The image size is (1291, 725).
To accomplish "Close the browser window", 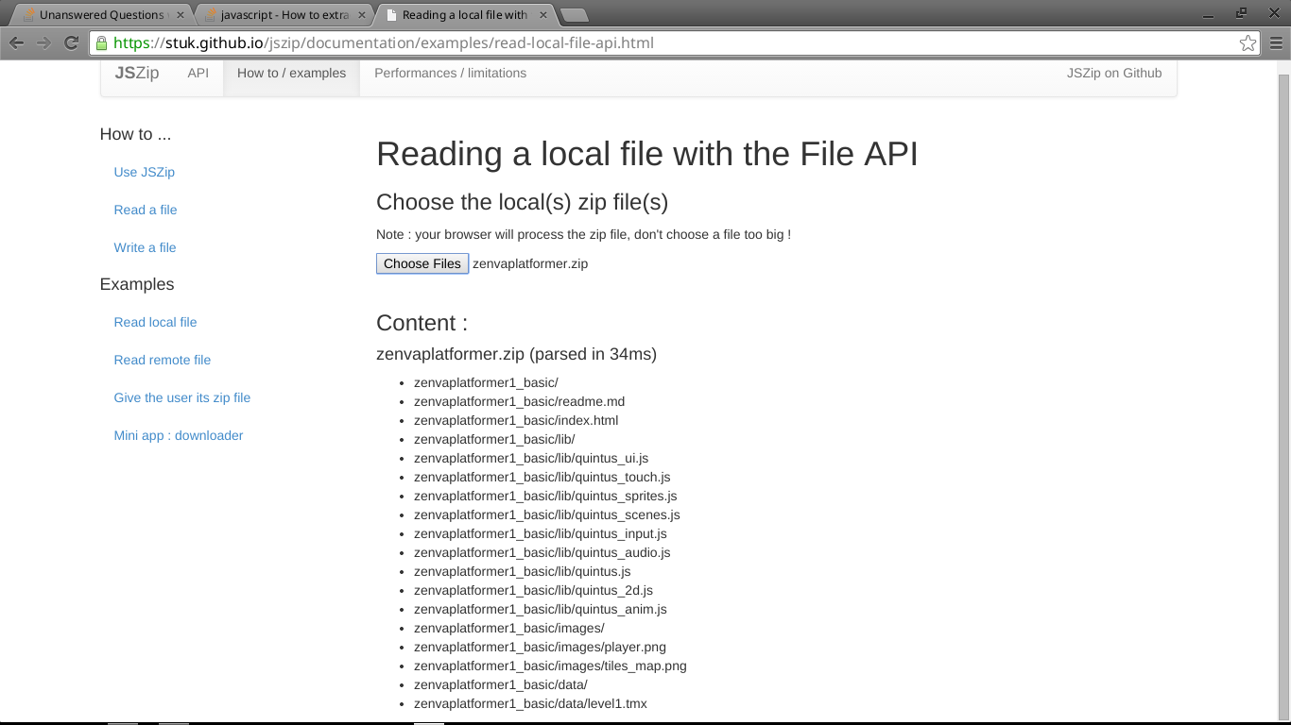I will (x=1275, y=14).
